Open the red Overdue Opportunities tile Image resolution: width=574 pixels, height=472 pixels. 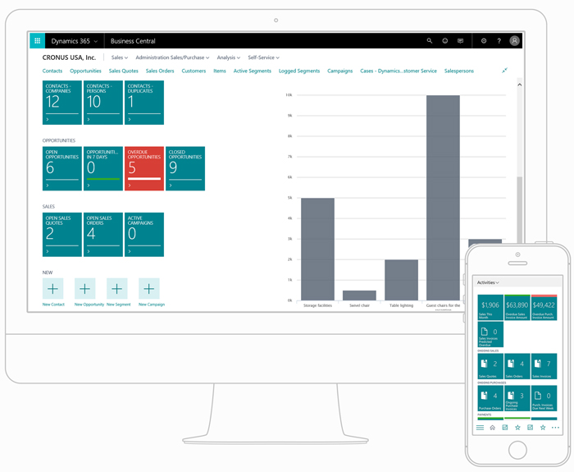(144, 168)
